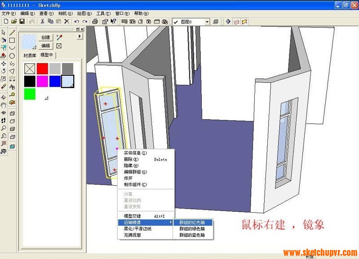Click the Redo arrow icon
This screenshot has width=359, height=259.
pyautogui.click(x=85, y=22)
